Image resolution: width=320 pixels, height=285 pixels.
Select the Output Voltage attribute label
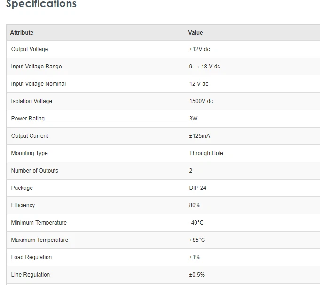[30, 49]
